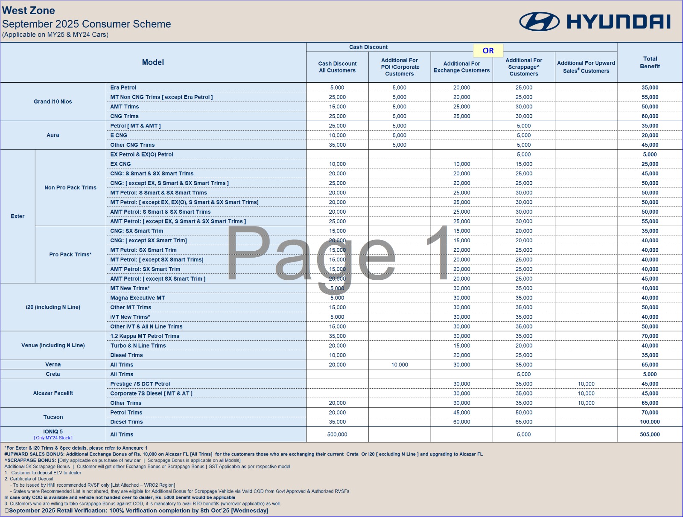Click the HYUNDAI wordmark text

pyautogui.click(x=619, y=22)
